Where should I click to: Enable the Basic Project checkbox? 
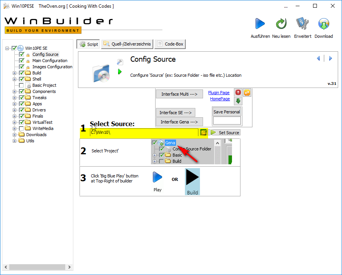click(x=21, y=85)
